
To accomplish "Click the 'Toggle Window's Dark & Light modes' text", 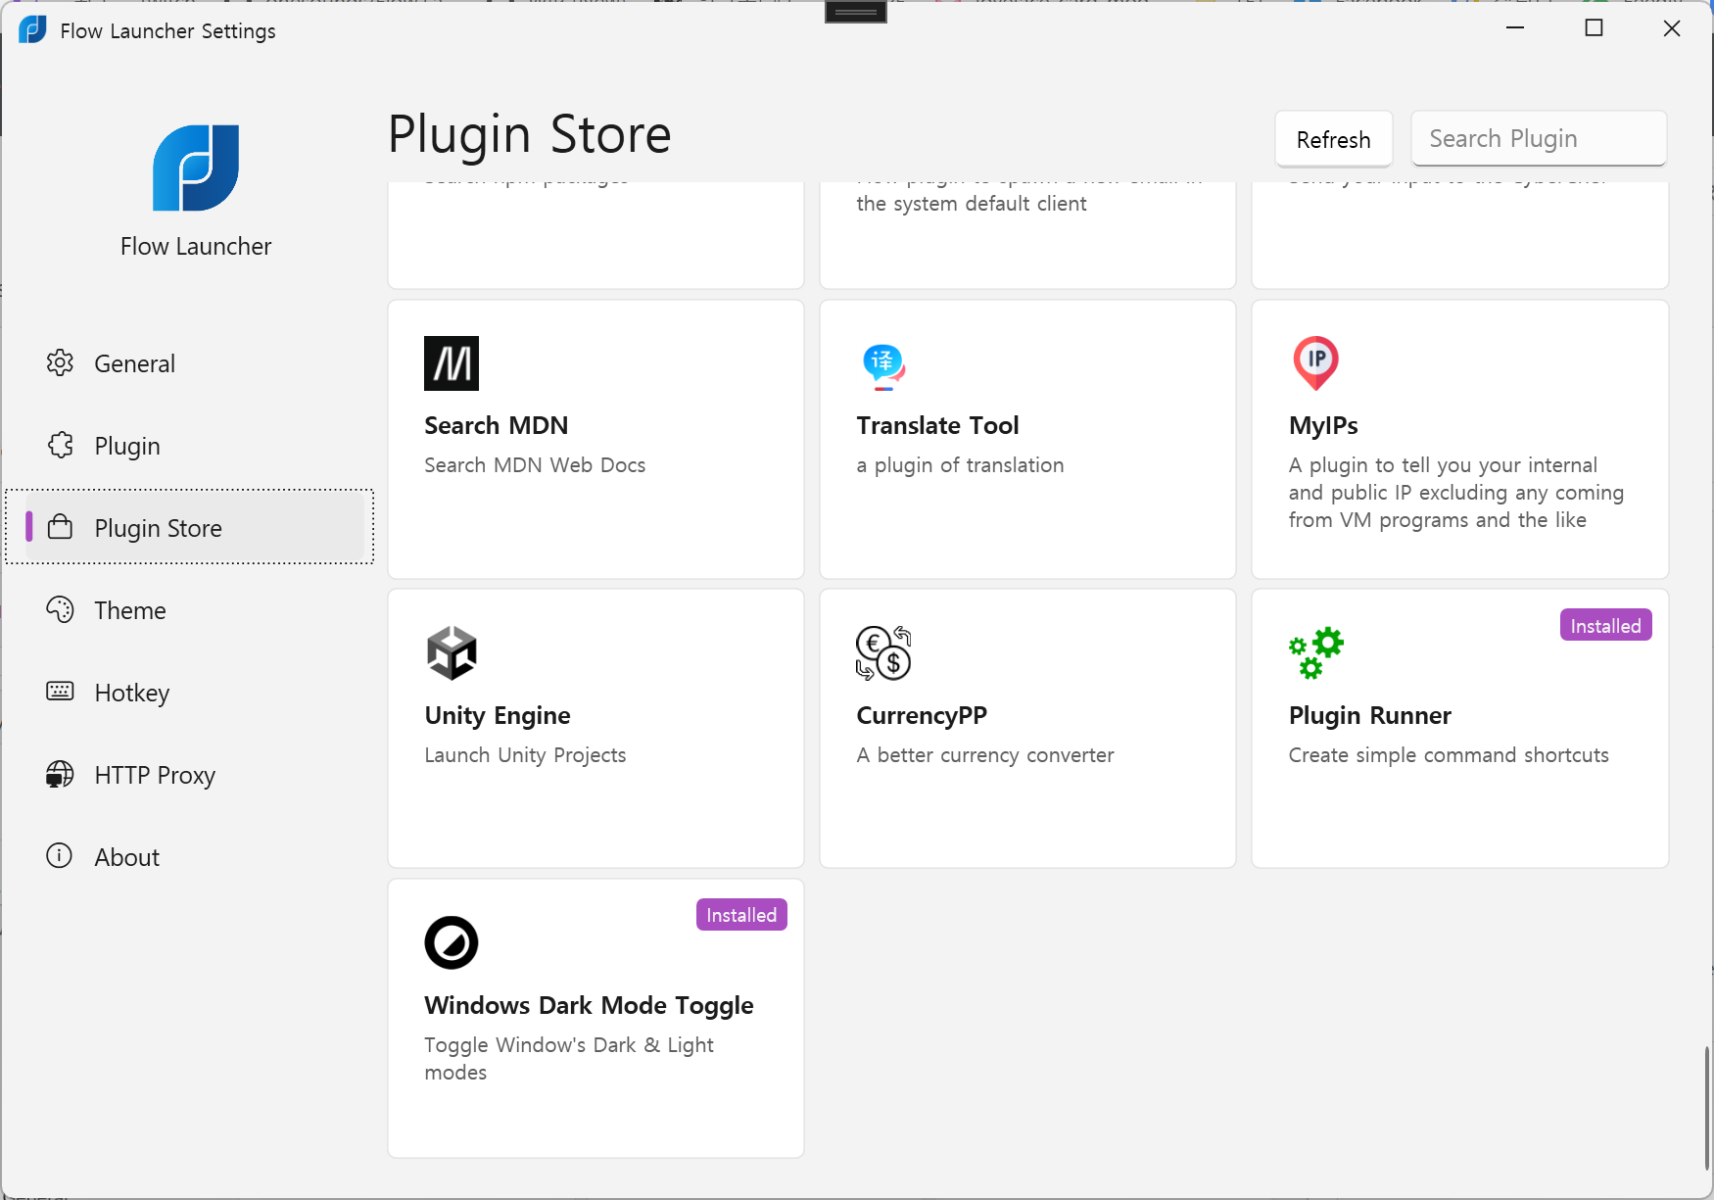I will tap(569, 1059).
